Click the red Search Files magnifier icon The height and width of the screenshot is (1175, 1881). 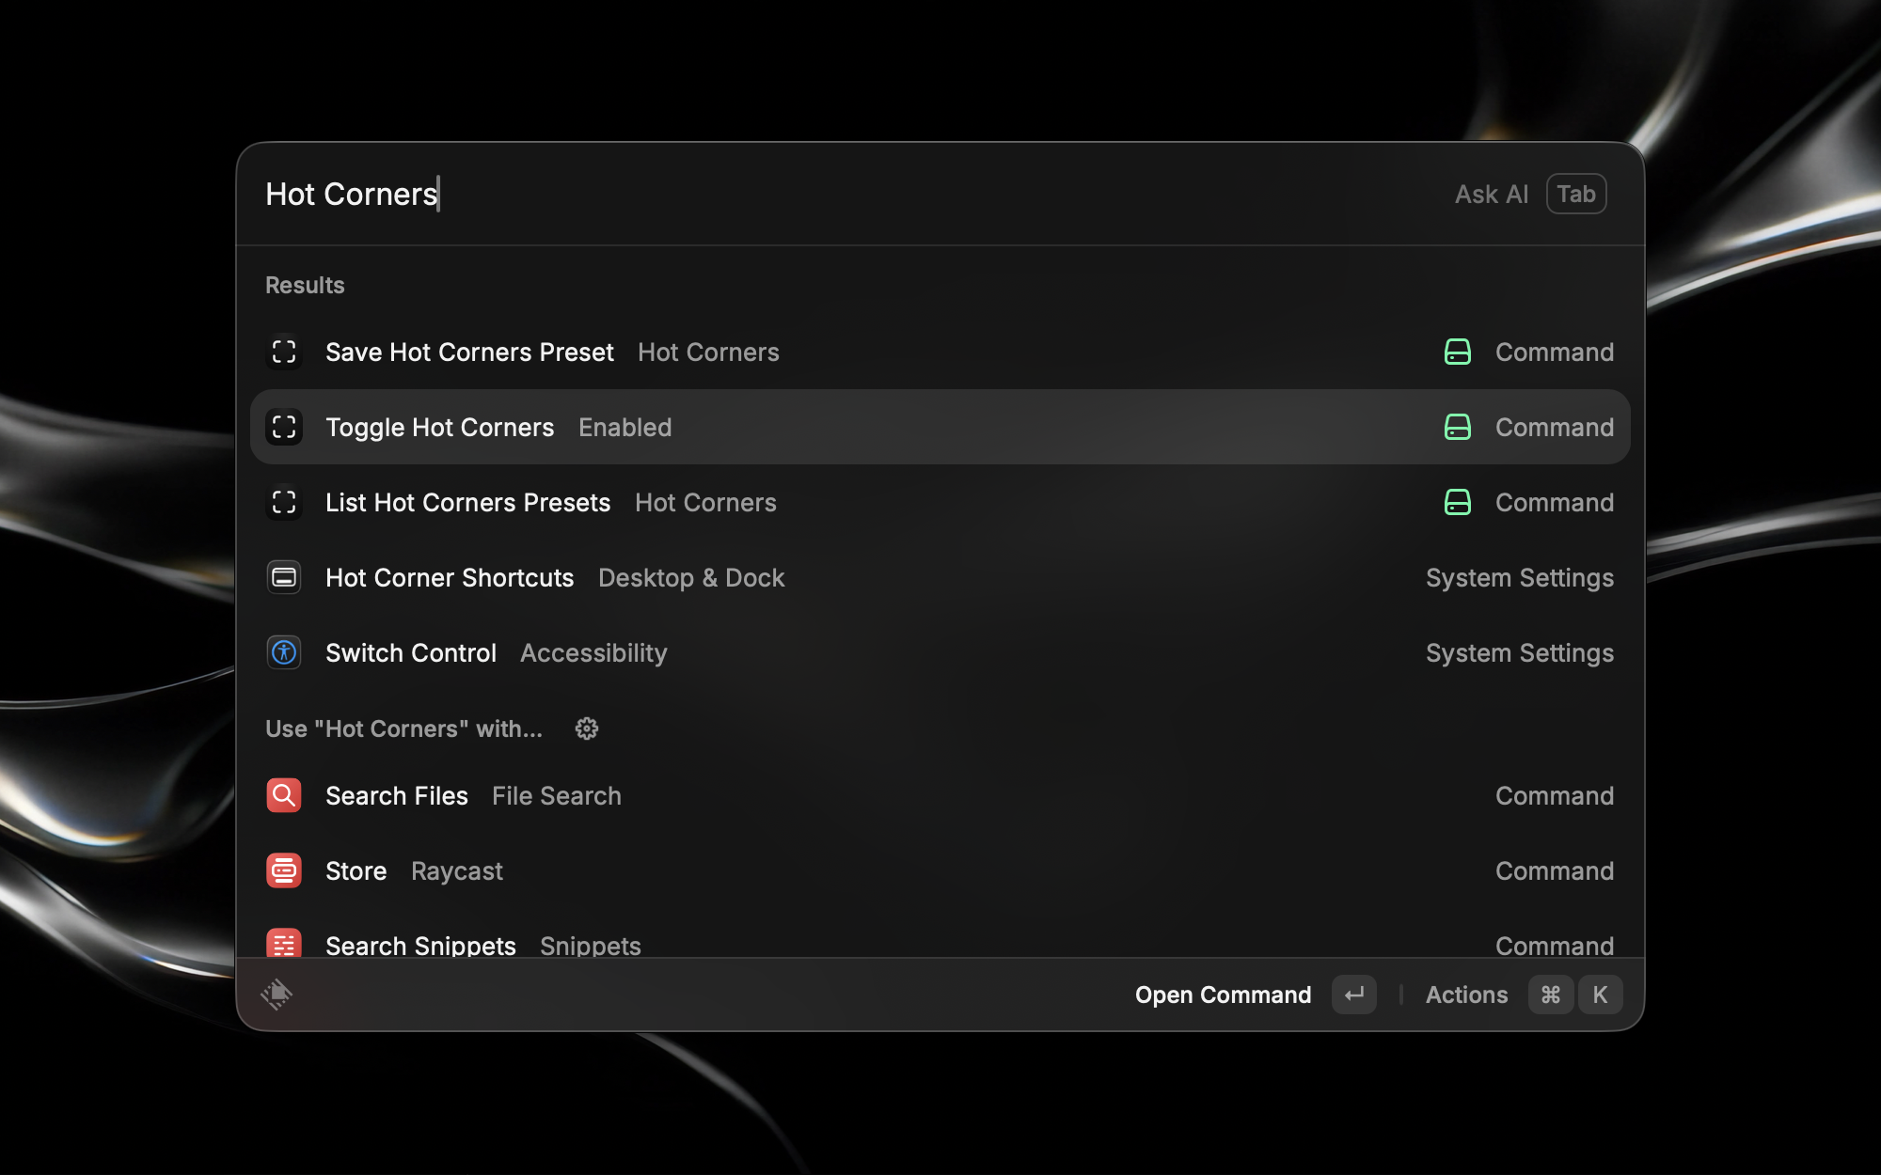[x=284, y=795]
